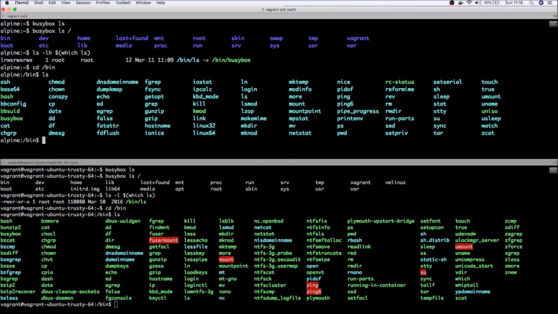The width and height of the screenshot is (558, 314).
Task: Open the Docker whale menu bar icon
Action: [x=461, y=3]
